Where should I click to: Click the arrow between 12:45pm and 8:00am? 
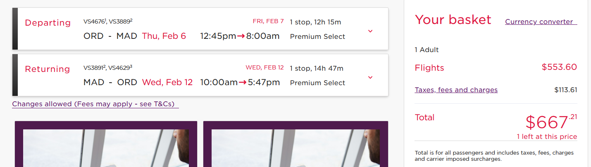coord(241,36)
